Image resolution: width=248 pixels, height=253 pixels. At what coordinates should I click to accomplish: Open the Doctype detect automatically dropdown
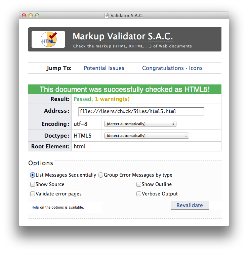[147, 136]
